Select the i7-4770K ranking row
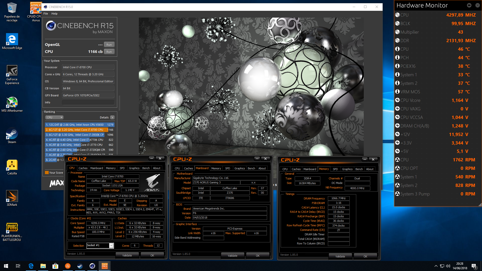 coord(80,140)
